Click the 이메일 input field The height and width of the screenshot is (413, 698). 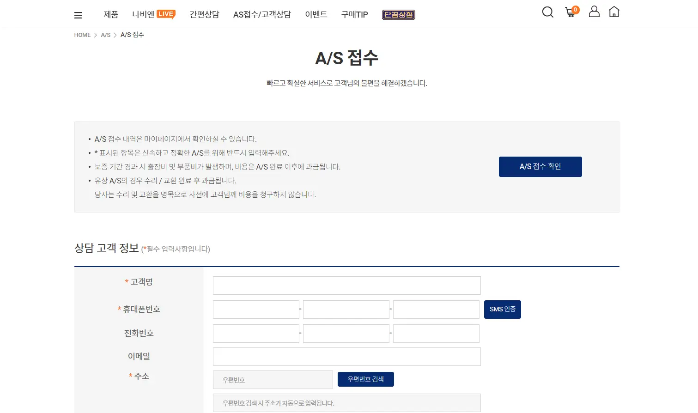tap(346, 356)
